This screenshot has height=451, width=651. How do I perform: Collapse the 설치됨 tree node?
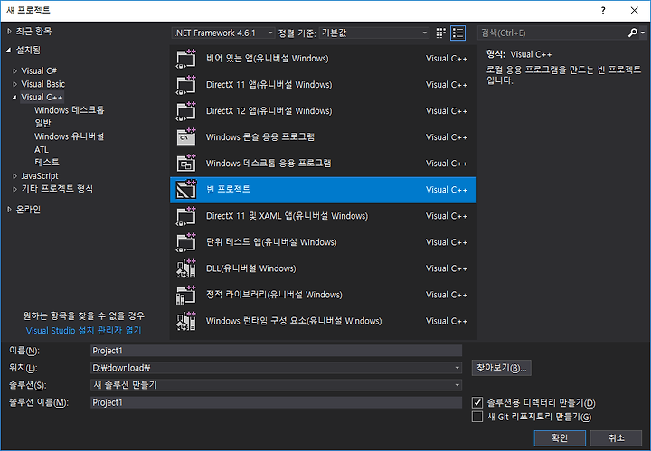click(x=9, y=51)
